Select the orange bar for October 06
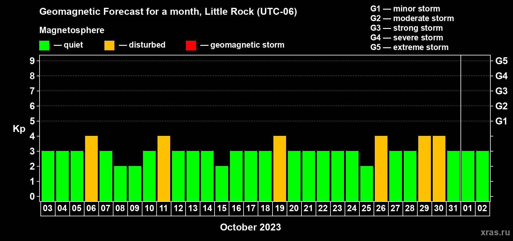This screenshot has height=241, width=513. 91,169
